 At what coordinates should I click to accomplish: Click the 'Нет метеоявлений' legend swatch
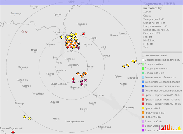coord(143,55)
